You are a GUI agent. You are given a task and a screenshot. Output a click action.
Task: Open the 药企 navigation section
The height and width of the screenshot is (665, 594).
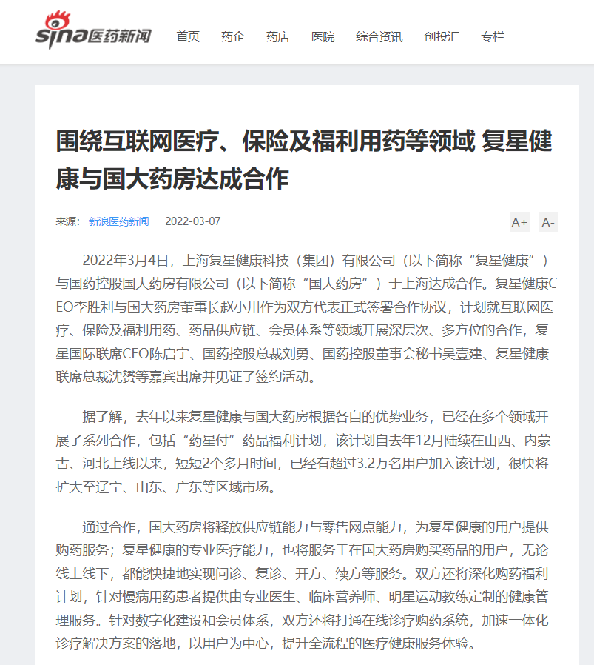point(233,37)
